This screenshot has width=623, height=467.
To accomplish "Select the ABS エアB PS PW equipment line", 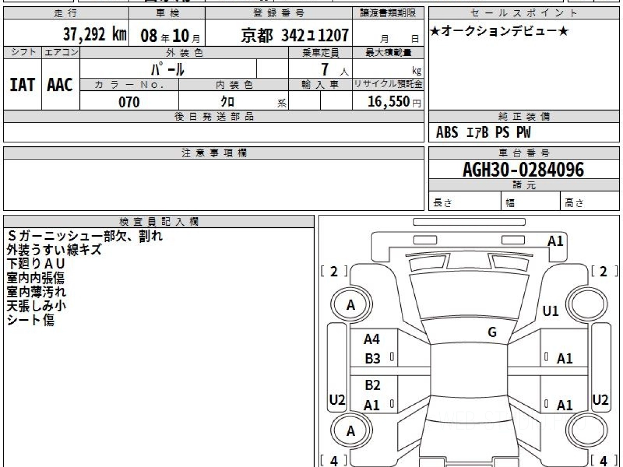I will [x=483, y=133].
